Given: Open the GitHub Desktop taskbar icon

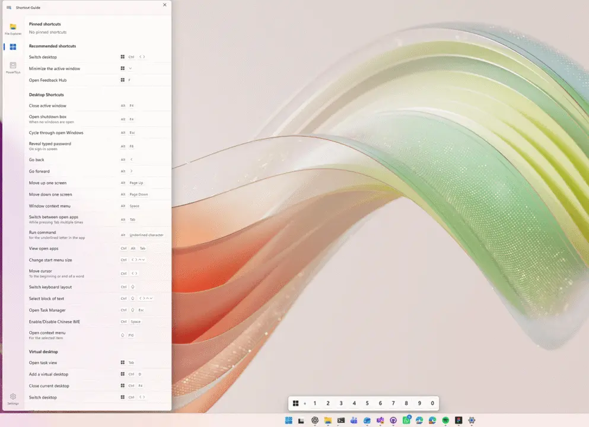Looking at the screenshot, I should [393, 420].
